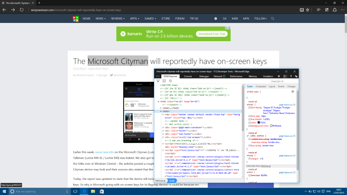Click the Cortana microphone icon

[x=67, y=191]
